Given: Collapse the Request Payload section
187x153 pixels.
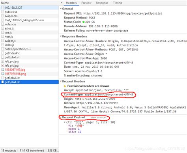Looking at the screenshot, I should (61, 117).
